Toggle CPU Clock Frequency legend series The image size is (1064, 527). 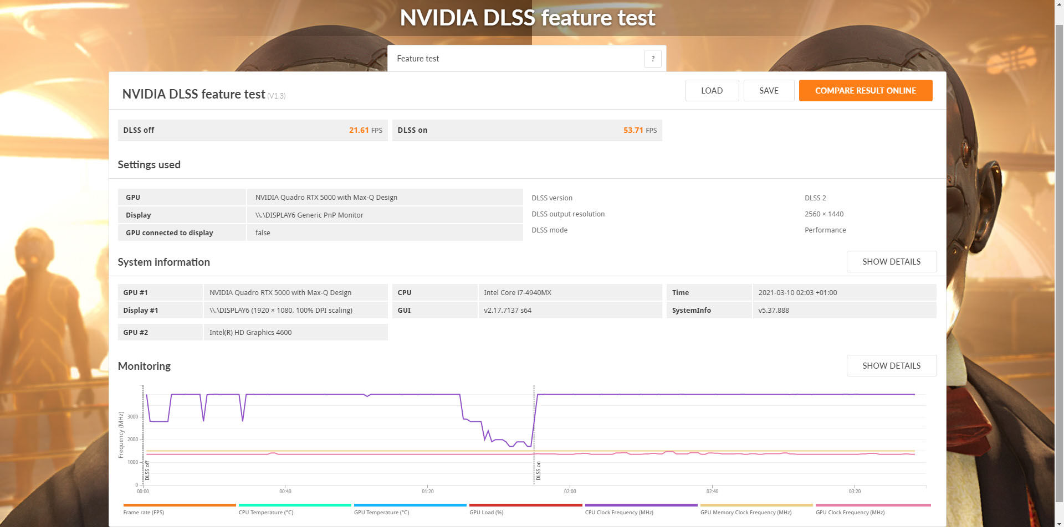pos(641,509)
